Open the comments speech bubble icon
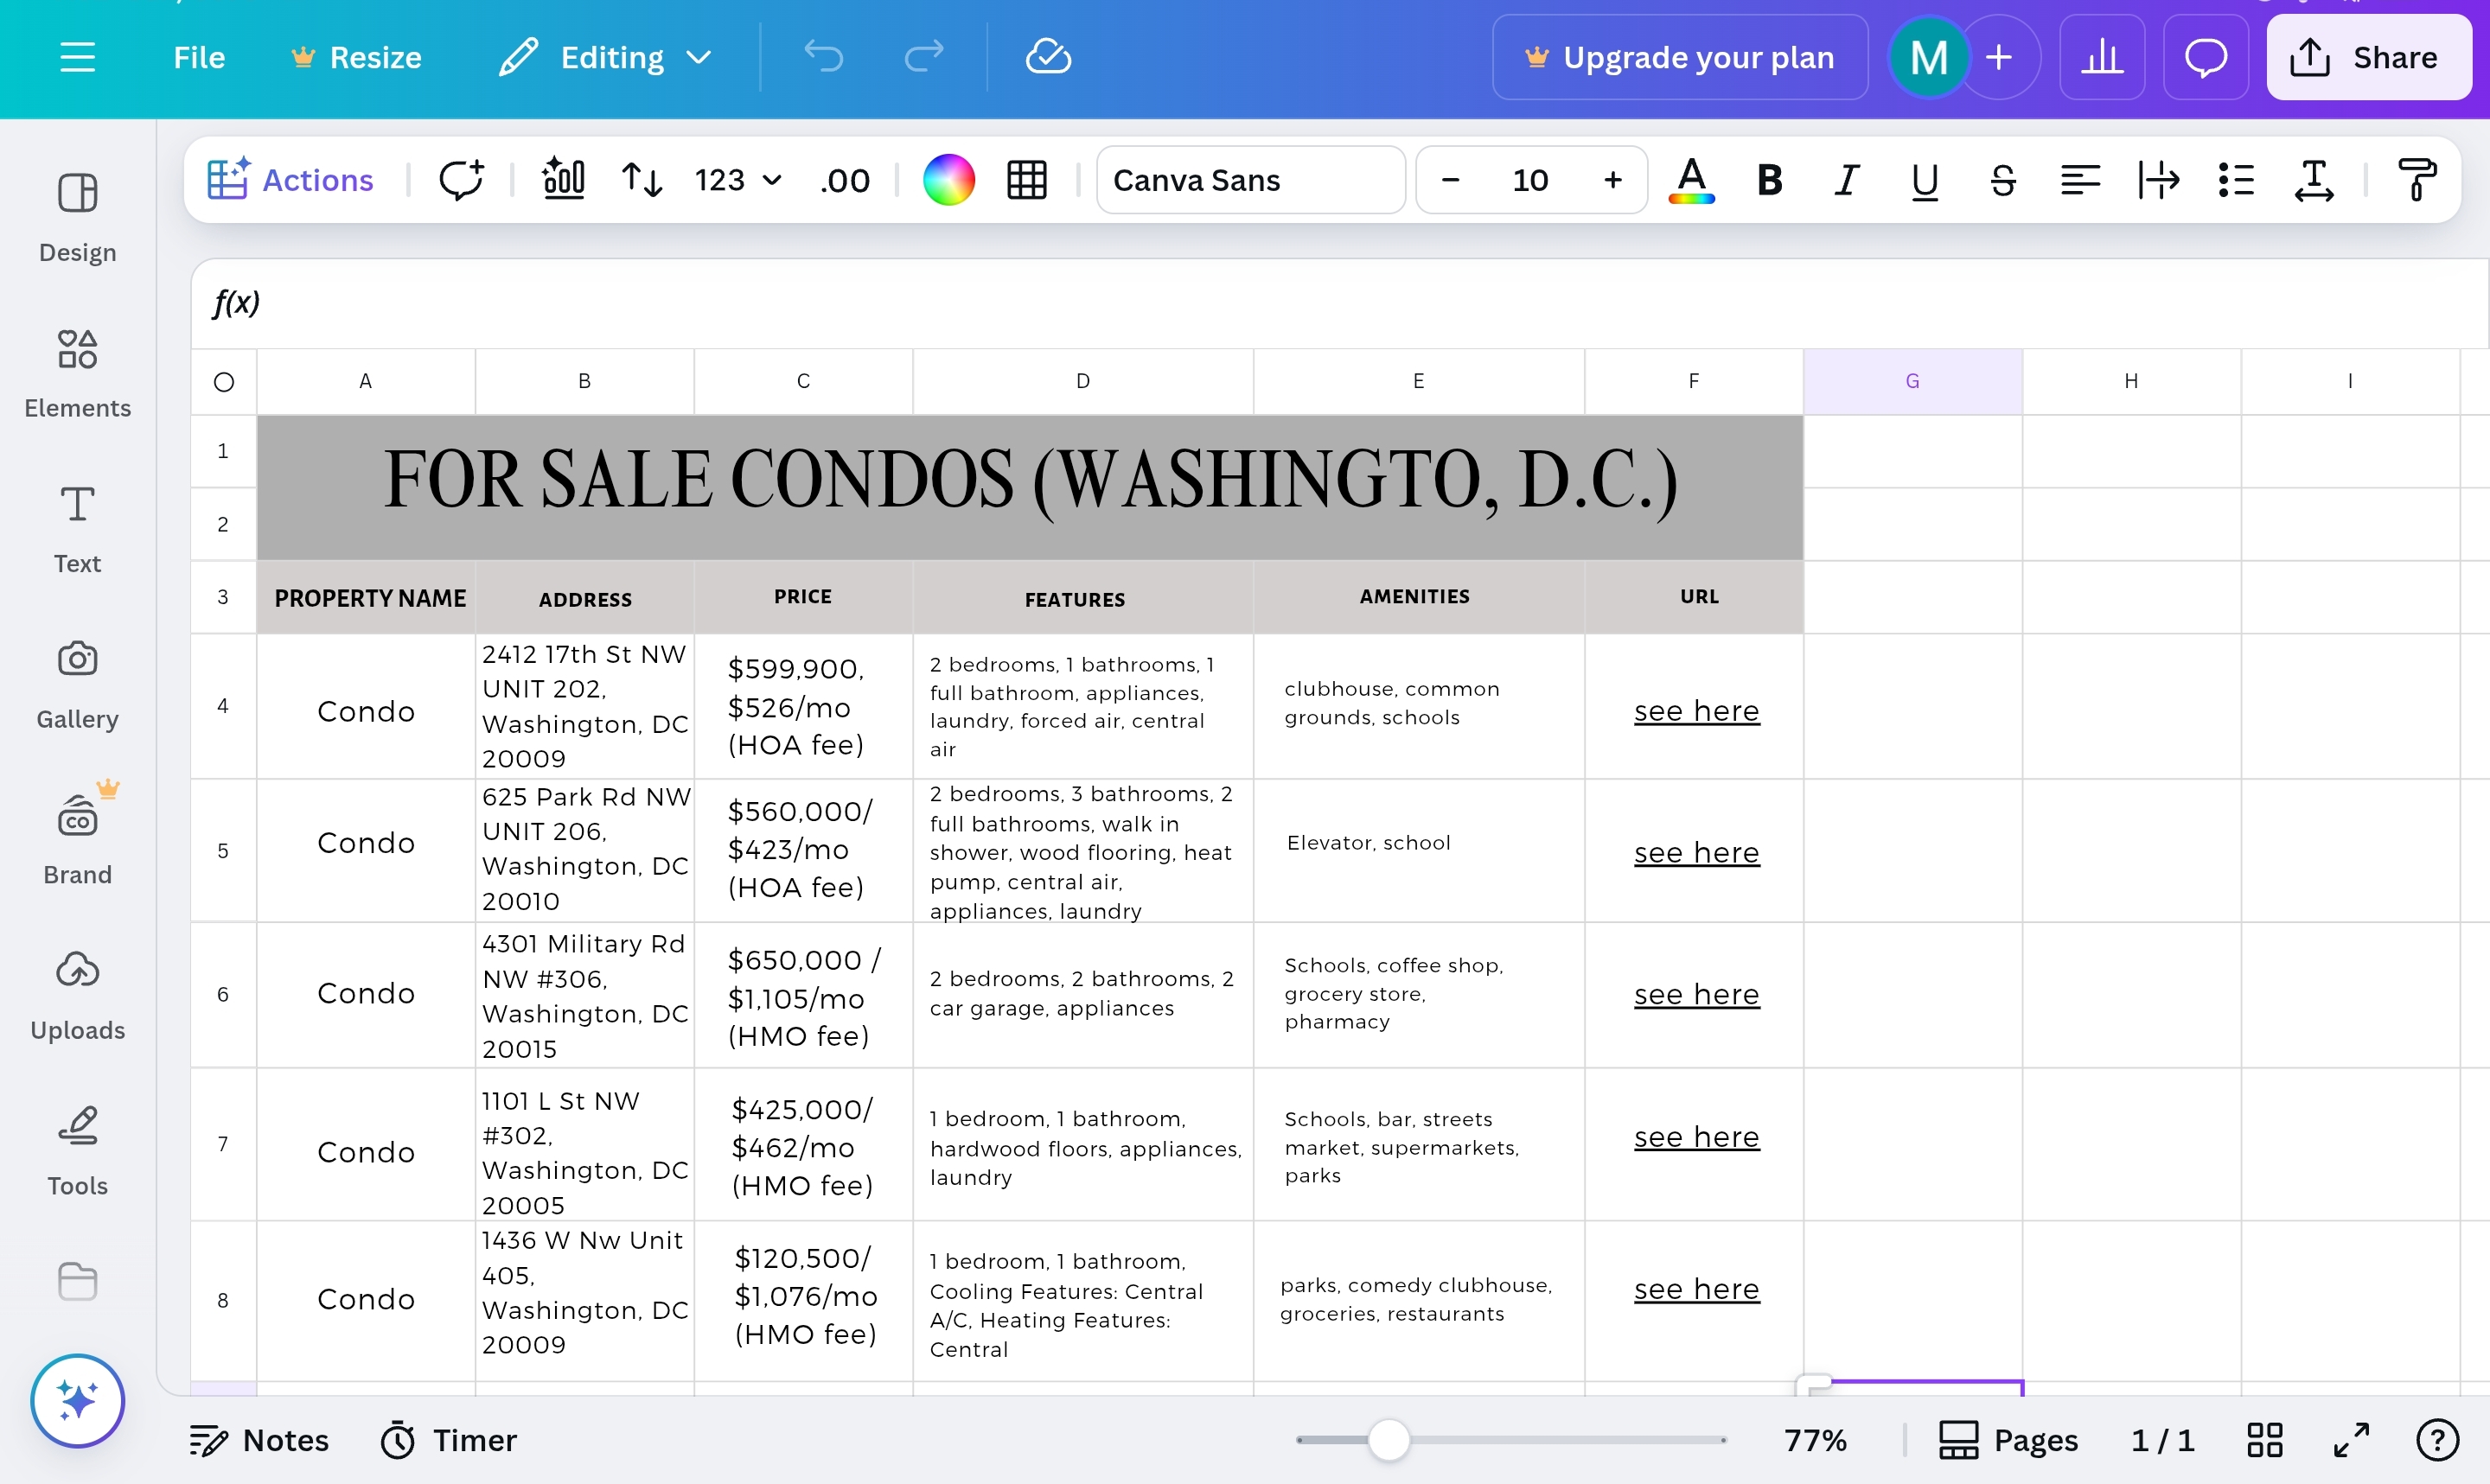Image resolution: width=2490 pixels, height=1484 pixels. pos(2205,57)
